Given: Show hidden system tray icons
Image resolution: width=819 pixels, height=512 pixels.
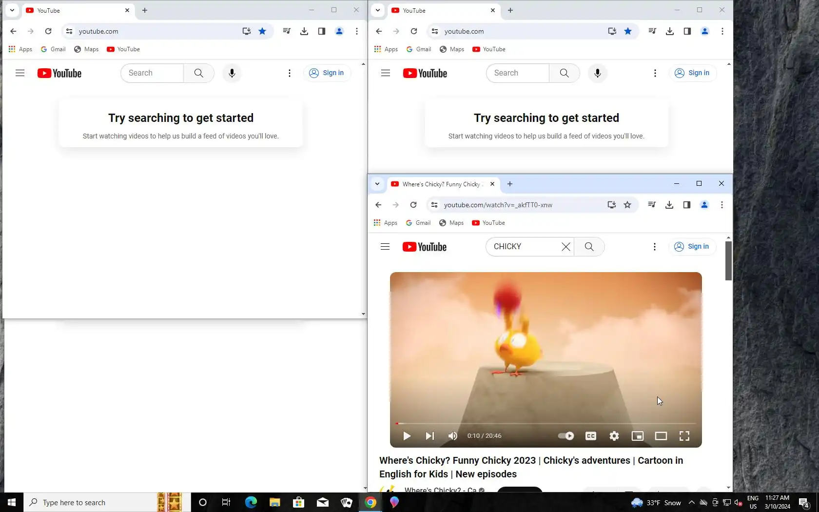Looking at the screenshot, I should pos(691,502).
